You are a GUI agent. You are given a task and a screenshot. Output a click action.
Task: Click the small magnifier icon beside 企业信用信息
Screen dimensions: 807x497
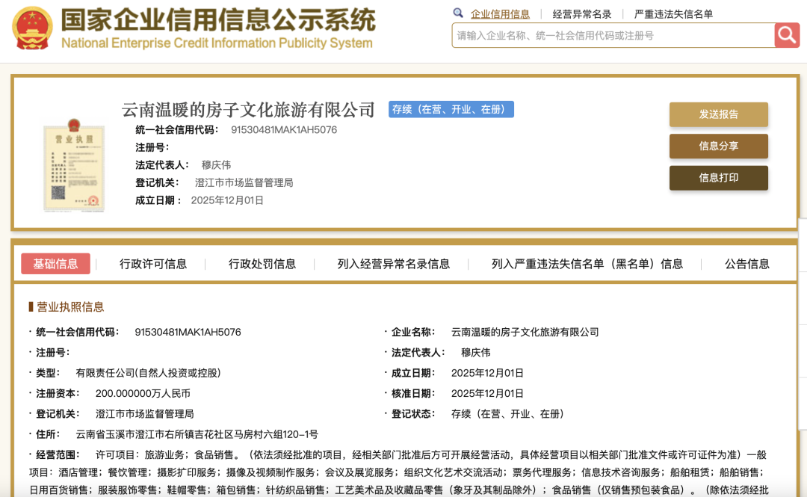click(x=458, y=13)
